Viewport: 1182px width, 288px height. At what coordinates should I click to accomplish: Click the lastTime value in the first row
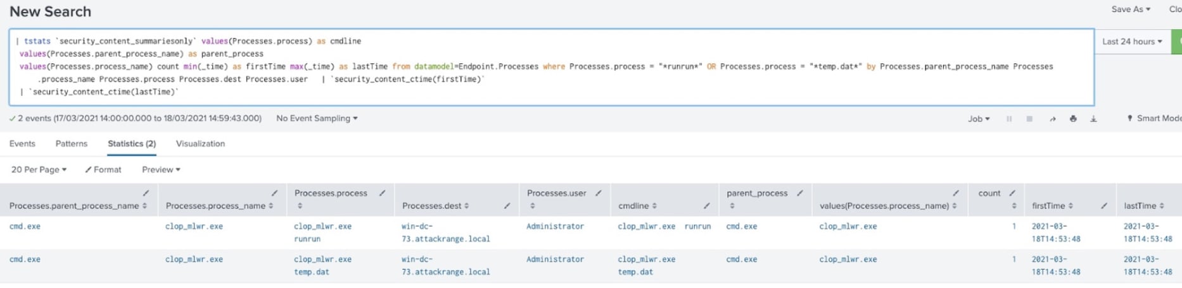(1148, 232)
